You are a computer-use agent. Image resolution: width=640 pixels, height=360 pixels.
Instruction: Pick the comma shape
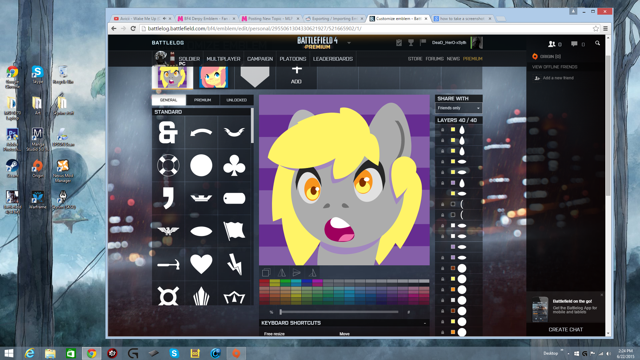click(x=168, y=198)
